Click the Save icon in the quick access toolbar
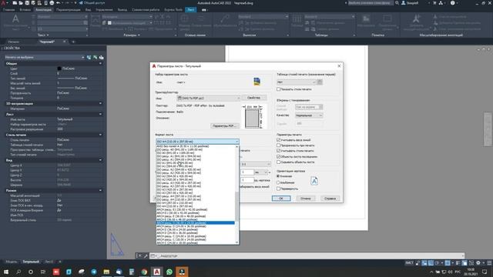This screenshot has width=493, height=277. tap(27, 3)
